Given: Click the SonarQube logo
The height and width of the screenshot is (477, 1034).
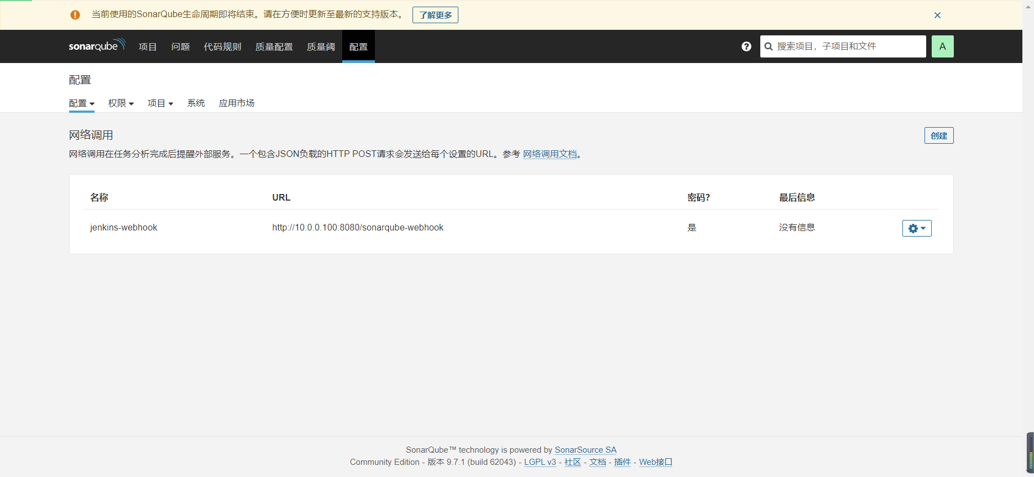Looking at the screenshot, I should click(97, 45).
